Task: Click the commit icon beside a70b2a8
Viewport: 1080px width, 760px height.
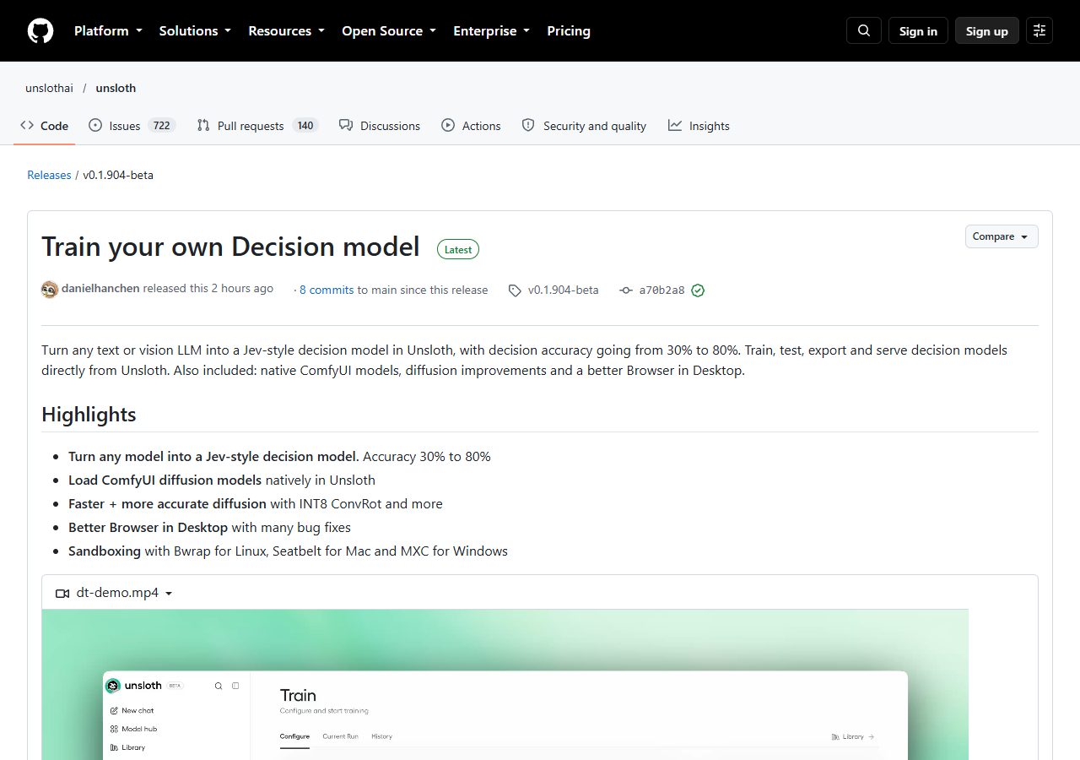Action: coord(626,290)
